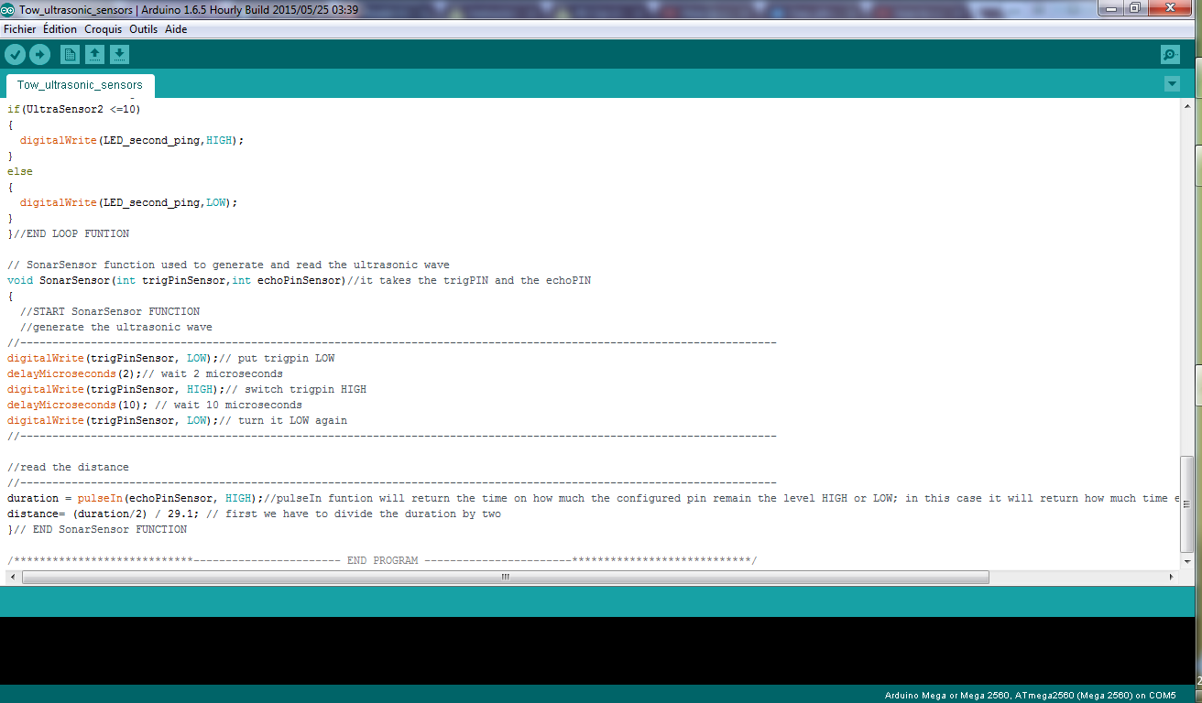Screen dimensions: 1202x703
Task: Open the Aide menu
Action: (x=175, y=28)
